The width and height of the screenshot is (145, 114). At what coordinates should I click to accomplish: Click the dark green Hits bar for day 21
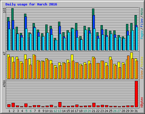[93, 12]
